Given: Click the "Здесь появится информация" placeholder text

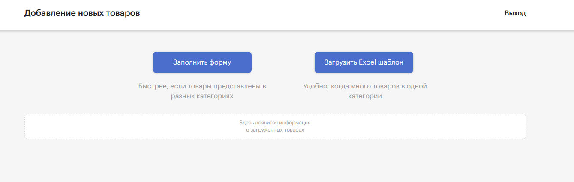Looking at the screenshot, I should point(275,123).
